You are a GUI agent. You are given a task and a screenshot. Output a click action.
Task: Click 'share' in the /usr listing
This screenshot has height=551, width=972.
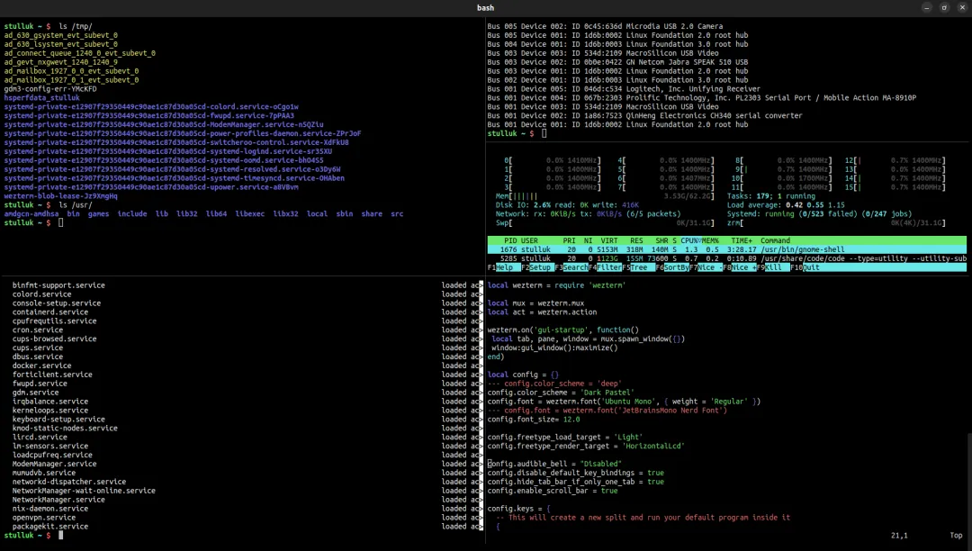coord(372,214)
